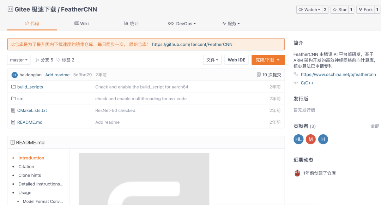381x205 pixels.
Task: Click the Watch count 2
Action: (x=325, y=10)
